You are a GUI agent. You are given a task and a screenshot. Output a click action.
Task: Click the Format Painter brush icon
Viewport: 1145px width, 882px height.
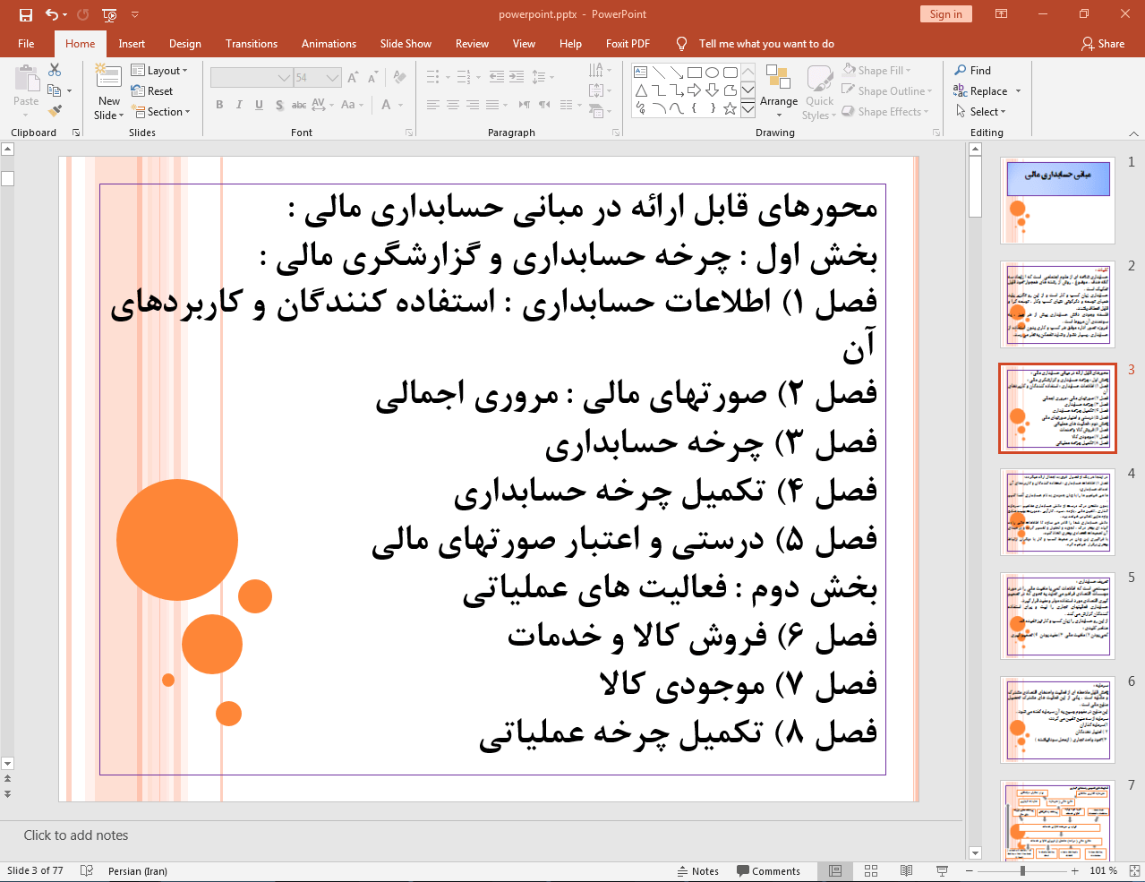(55, 111)
